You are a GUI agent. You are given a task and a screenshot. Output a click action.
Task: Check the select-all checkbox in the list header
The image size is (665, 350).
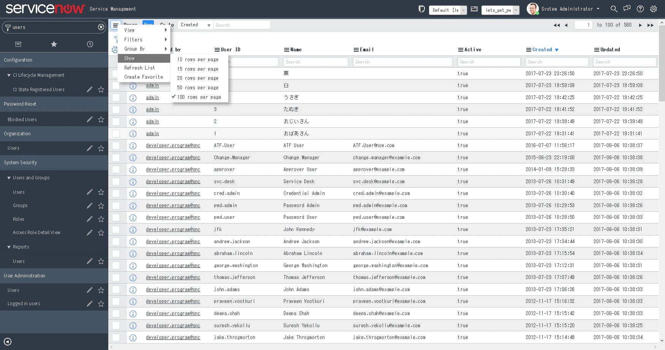116,49
